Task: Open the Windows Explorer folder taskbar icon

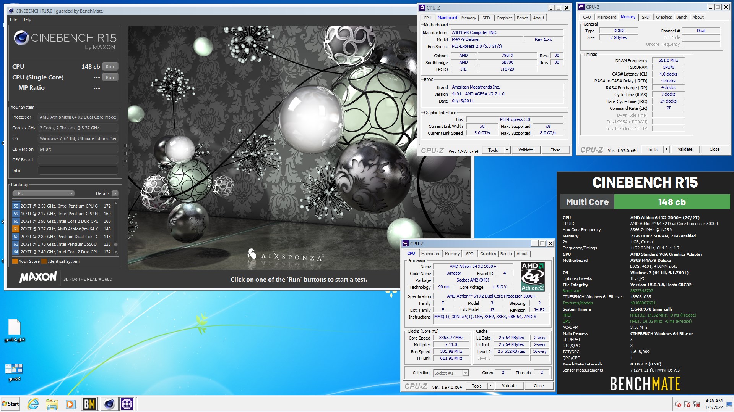Action: point(52,404)
